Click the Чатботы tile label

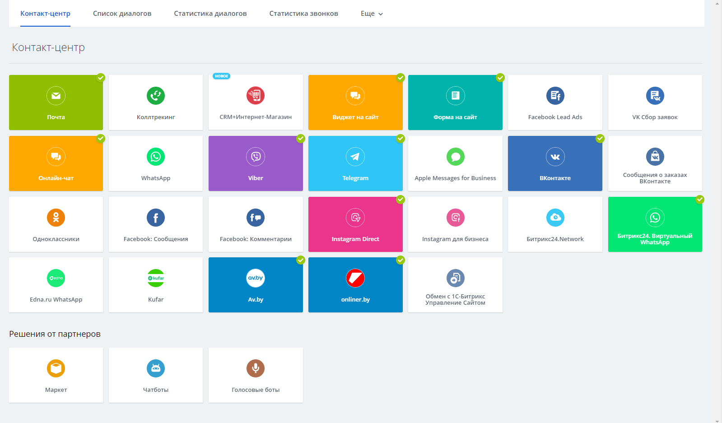coord(156,390)
